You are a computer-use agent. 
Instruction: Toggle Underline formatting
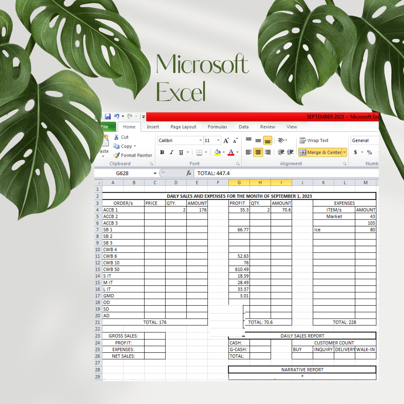coord(181,152)
